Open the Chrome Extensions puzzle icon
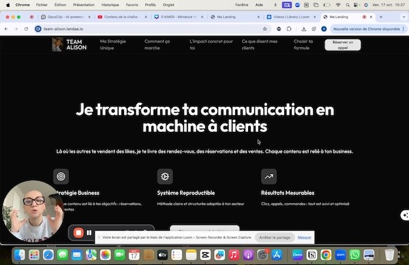 pos(289,29)
